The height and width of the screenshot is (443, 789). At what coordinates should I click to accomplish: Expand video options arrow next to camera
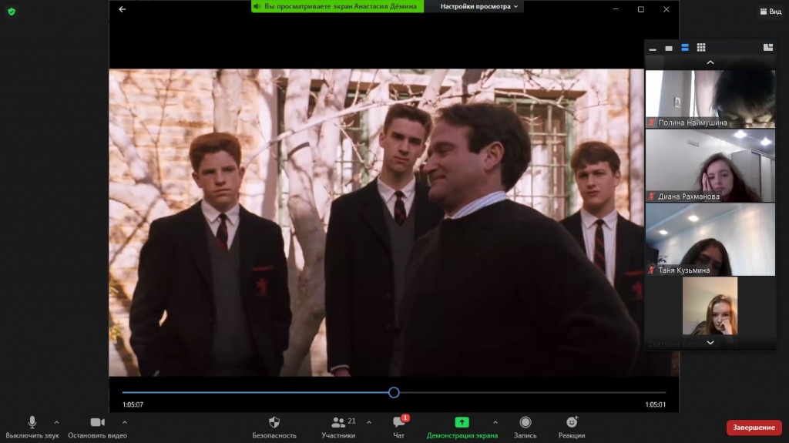pyautogui.click(x=125, y=422)
